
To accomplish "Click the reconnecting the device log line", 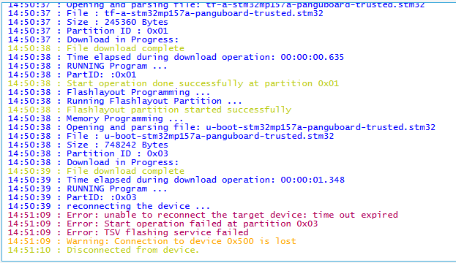I will tap(109, 207).
